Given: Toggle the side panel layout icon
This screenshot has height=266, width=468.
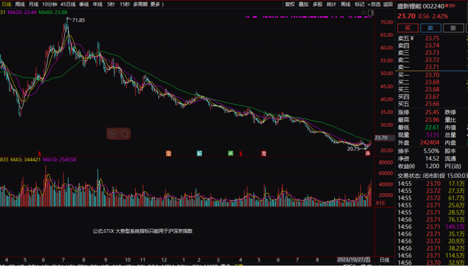Looking at the screenshot, I should 370,13.
